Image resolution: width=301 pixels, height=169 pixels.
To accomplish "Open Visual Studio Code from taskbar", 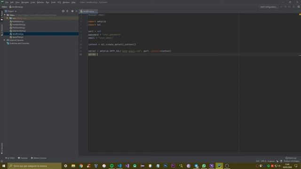I will 119,166.
